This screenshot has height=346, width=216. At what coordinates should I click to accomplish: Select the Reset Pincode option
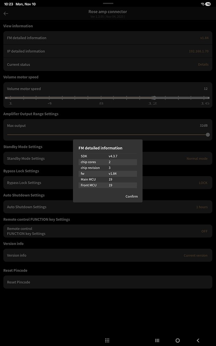(107, 282)
